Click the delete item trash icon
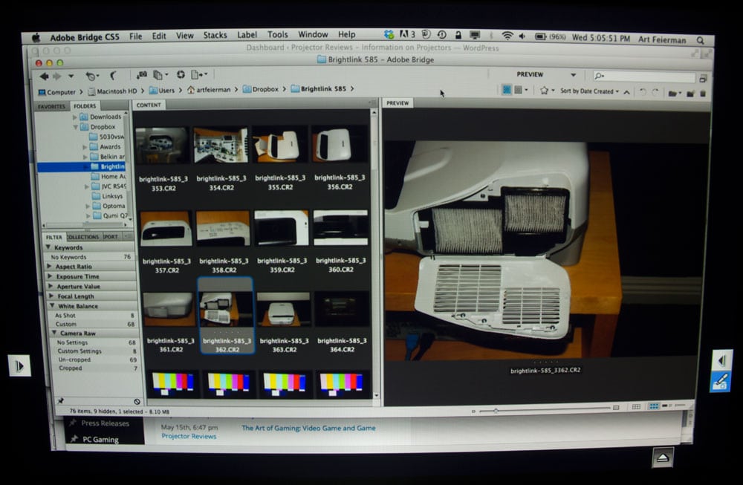Image resolution: width=743 pixels, height=485 pixels. click(x=704, y=93)
